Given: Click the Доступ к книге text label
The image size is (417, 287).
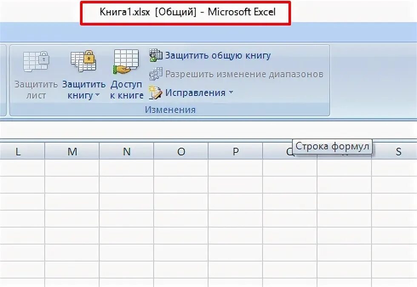Looking at the screenshot, I should (127, 90).
